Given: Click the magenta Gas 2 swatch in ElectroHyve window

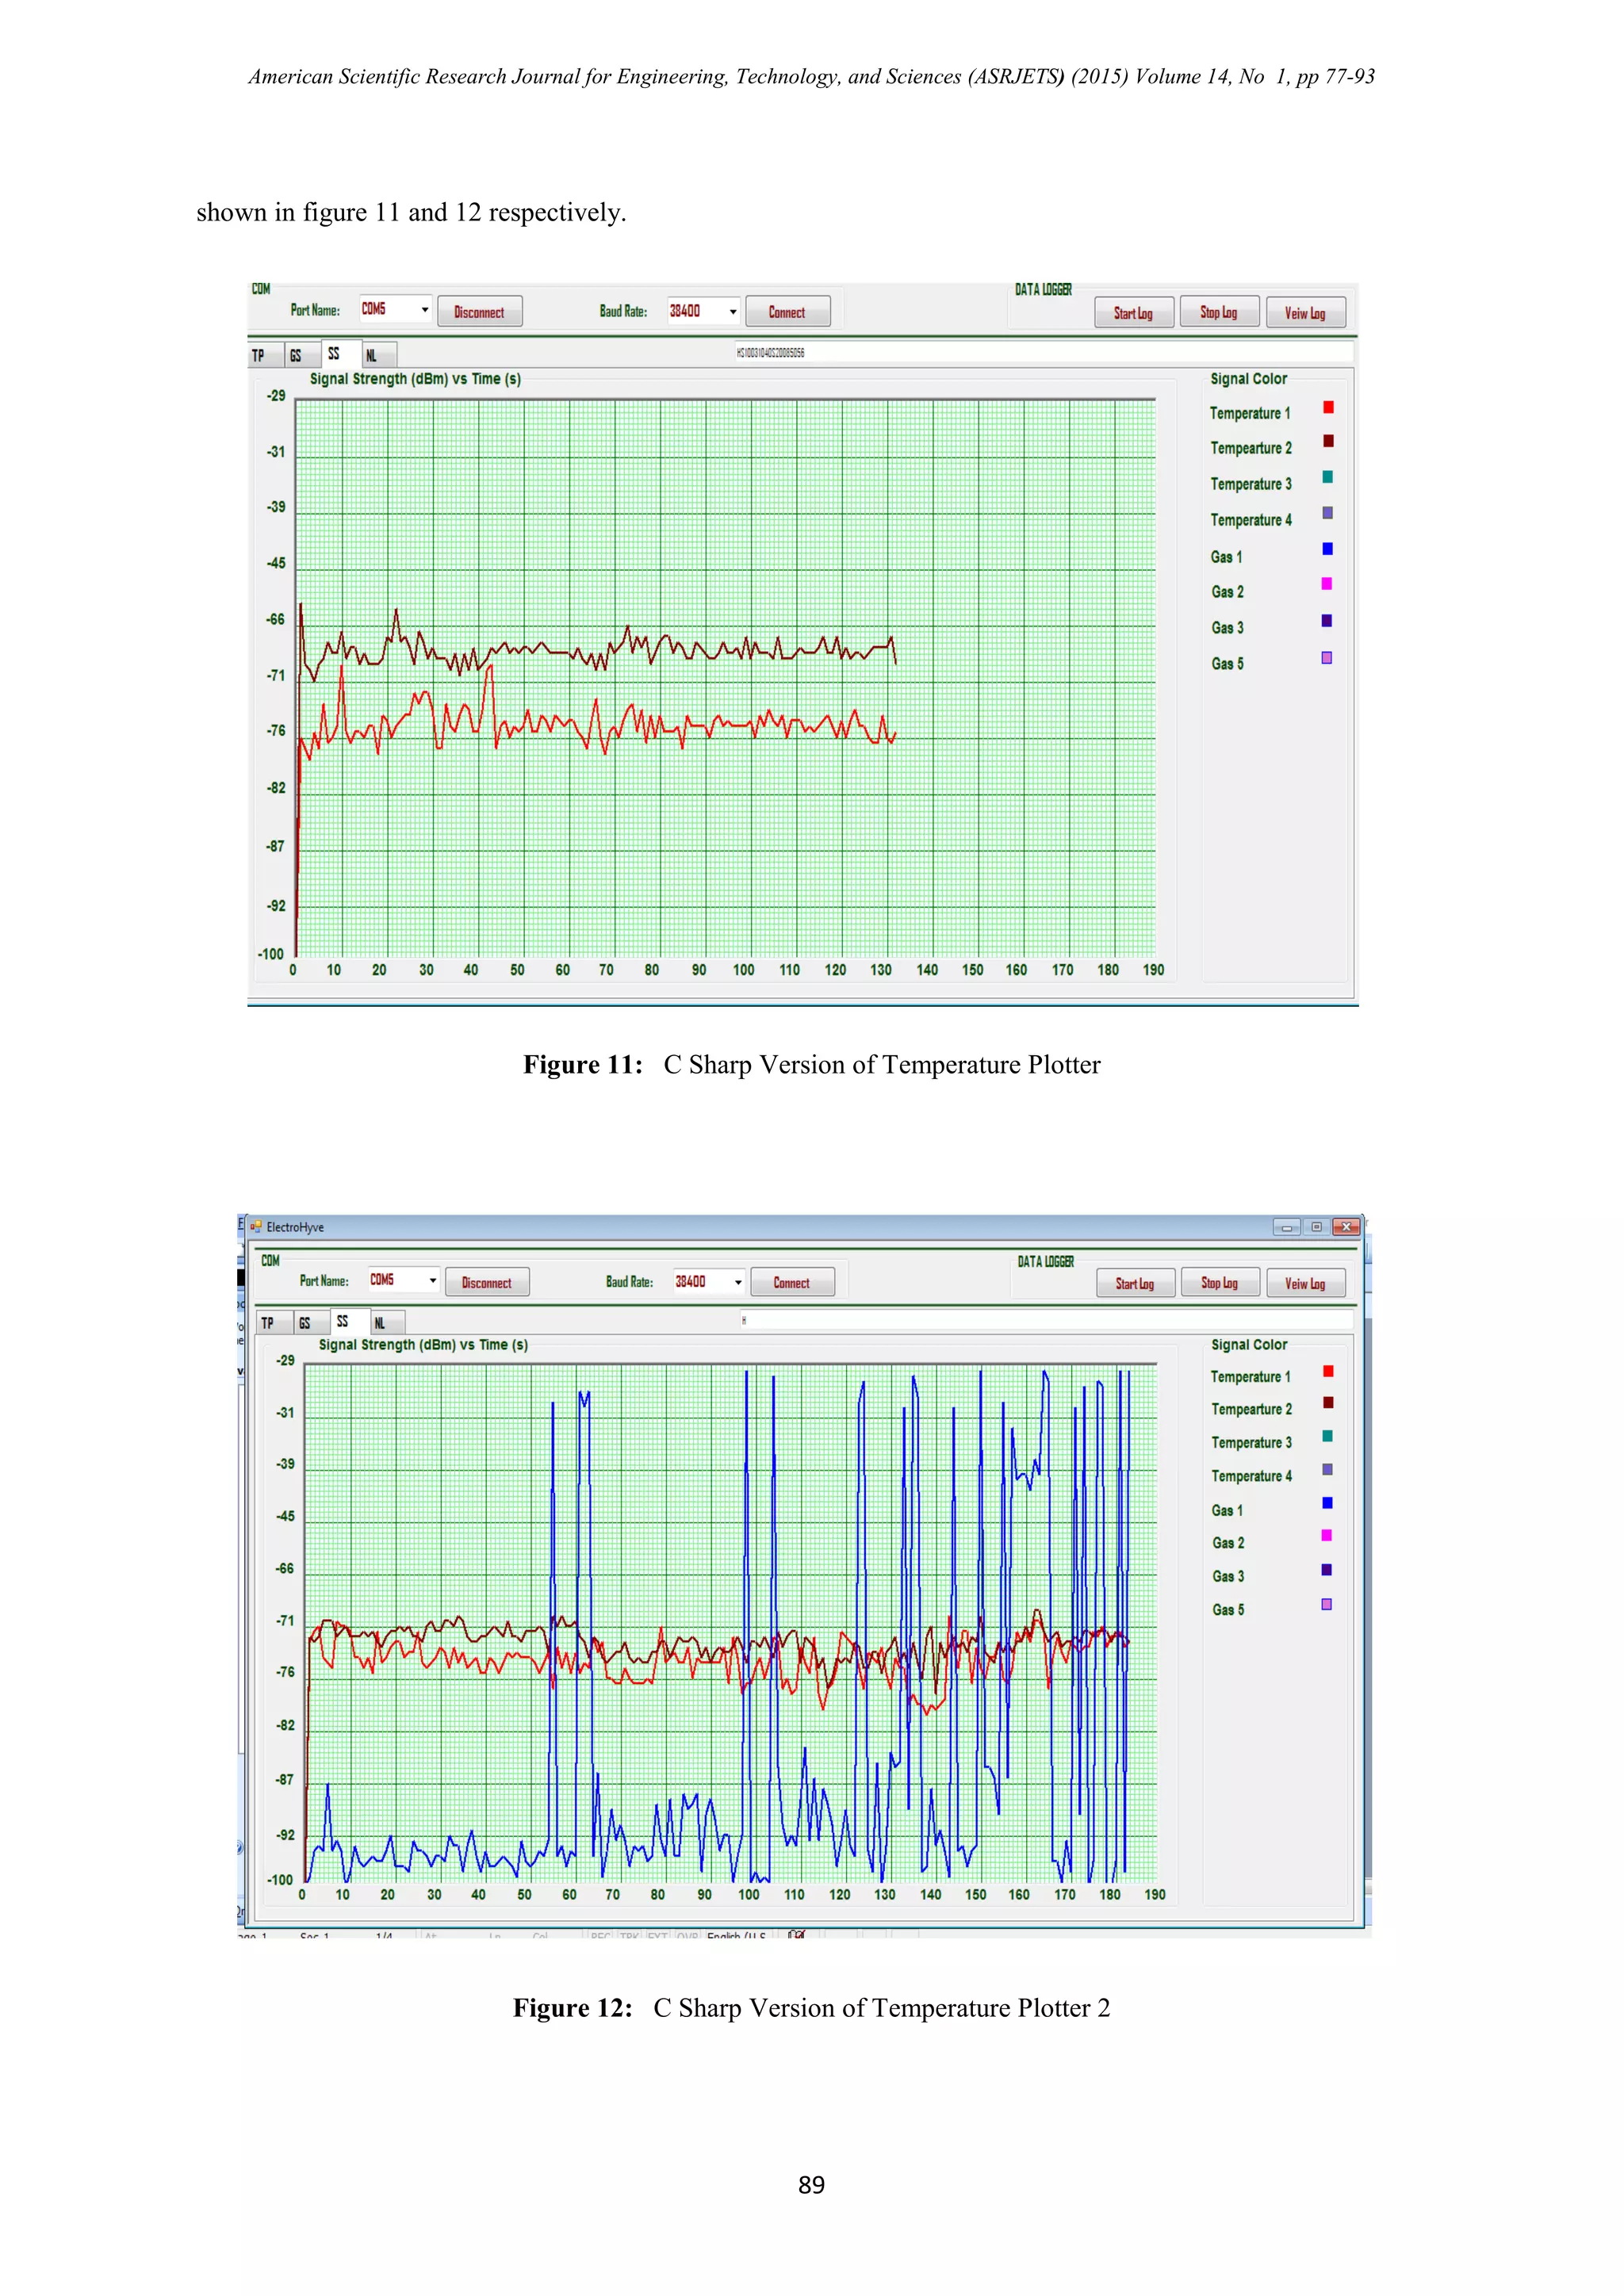Looking at the screenshot, I should click(x=1328, y=1536).
